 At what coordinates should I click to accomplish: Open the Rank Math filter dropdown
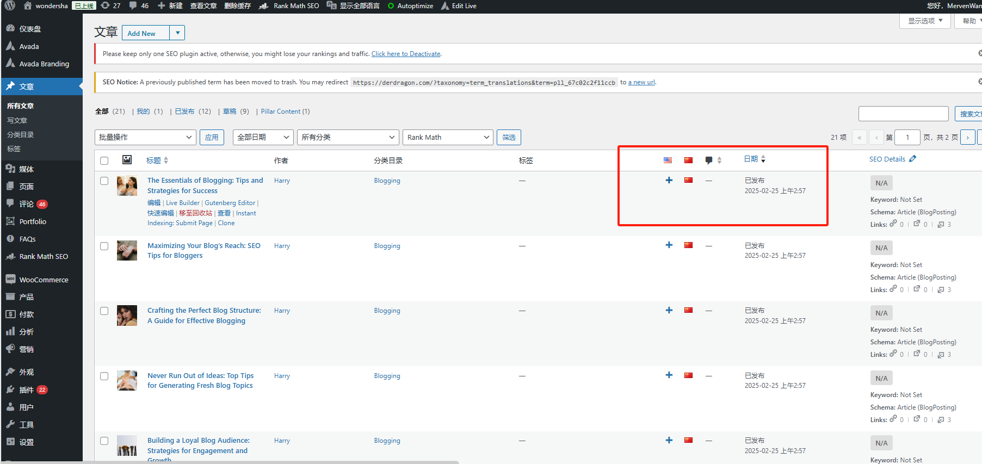click(448, 137)
